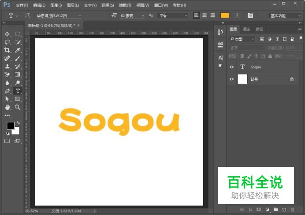Select the Move tool
The height and width of the screenshot is (215, 305).
pos(7,34)
